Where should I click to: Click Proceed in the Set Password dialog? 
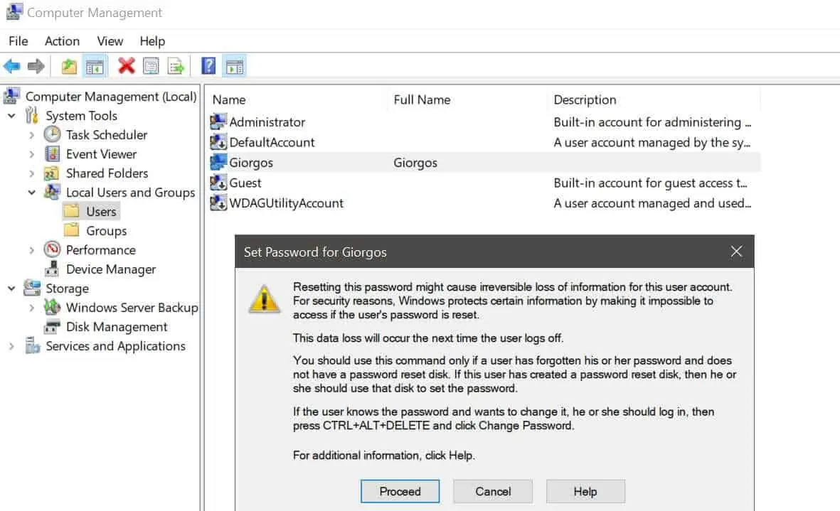click(400, 491)
